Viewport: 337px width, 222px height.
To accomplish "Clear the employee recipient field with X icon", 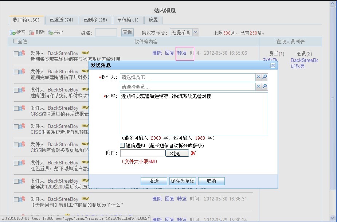I will pos(258,77).
